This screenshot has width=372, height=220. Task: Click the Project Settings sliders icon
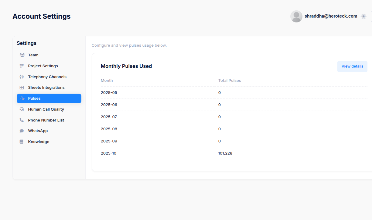pyautogui.click(x=22, y=66)
